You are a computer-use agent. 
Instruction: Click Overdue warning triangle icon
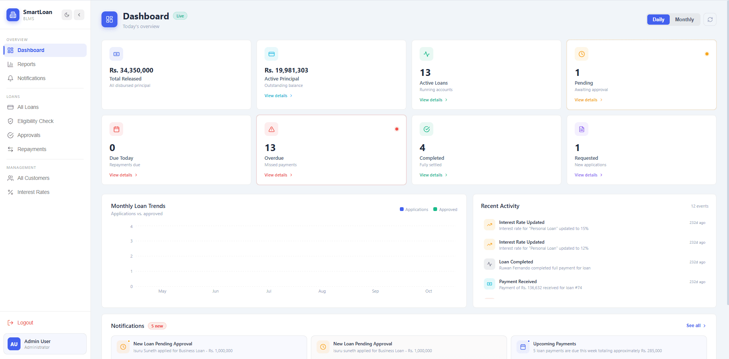coord(271,129)
